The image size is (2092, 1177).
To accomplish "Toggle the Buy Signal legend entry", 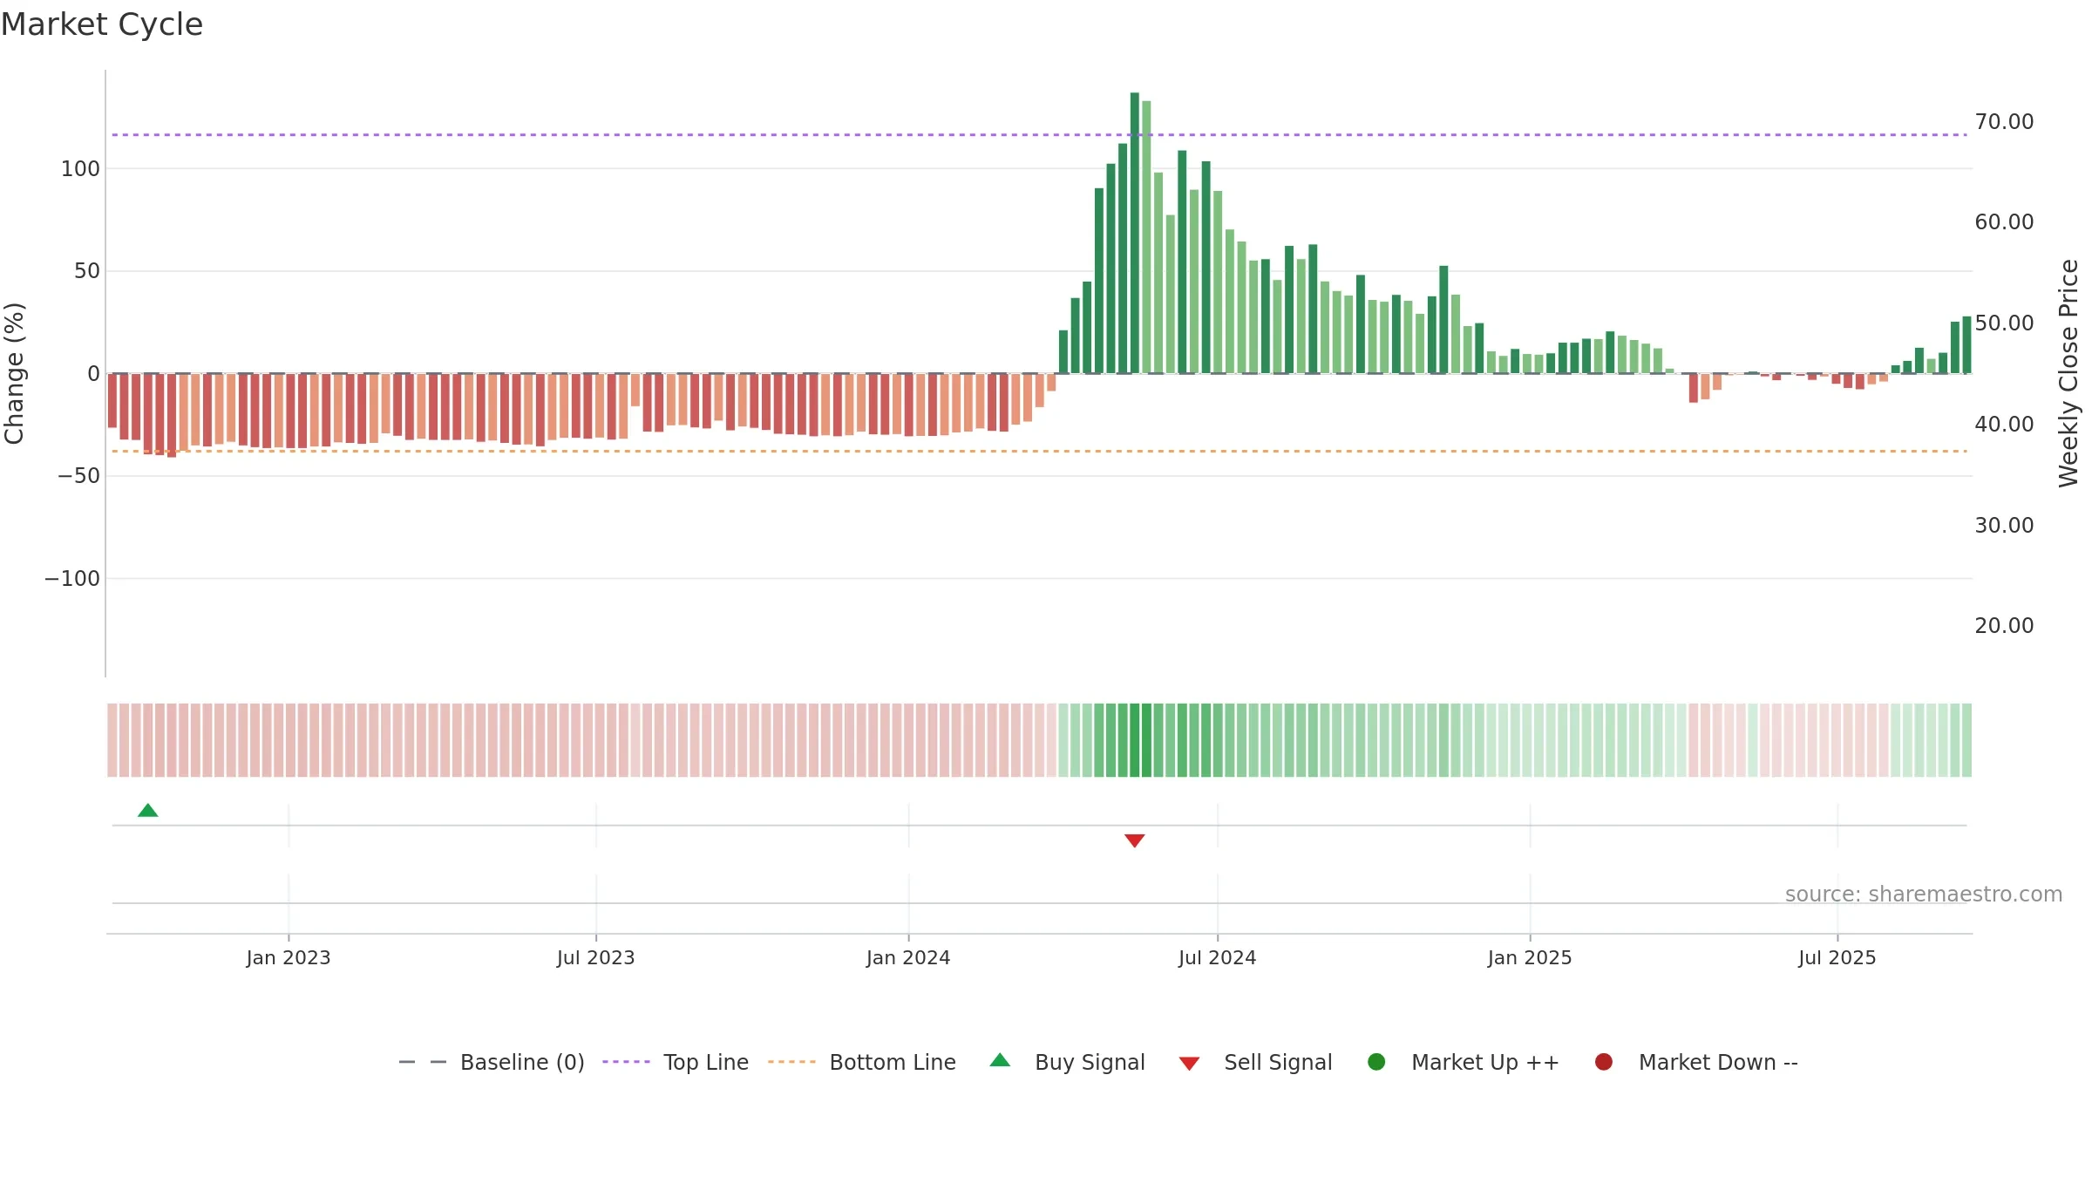I will click(1068, 1062).
